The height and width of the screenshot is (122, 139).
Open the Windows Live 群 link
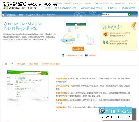point(119,41)
